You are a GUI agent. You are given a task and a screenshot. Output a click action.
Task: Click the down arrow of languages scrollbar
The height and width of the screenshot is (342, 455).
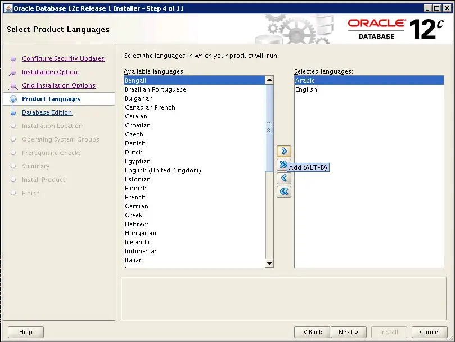269,263
